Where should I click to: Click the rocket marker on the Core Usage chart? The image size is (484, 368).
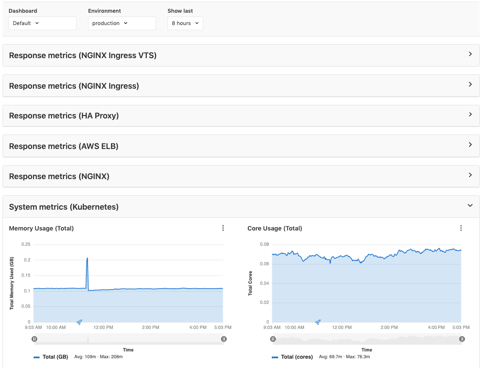pos(317,322)
